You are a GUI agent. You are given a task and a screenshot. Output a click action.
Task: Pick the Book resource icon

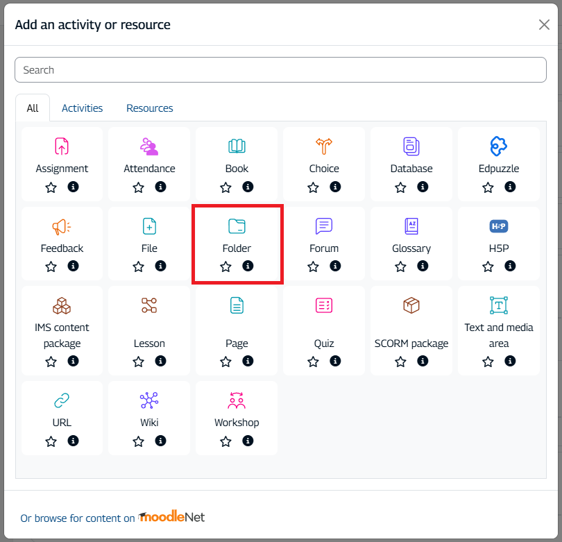[237, 146]
